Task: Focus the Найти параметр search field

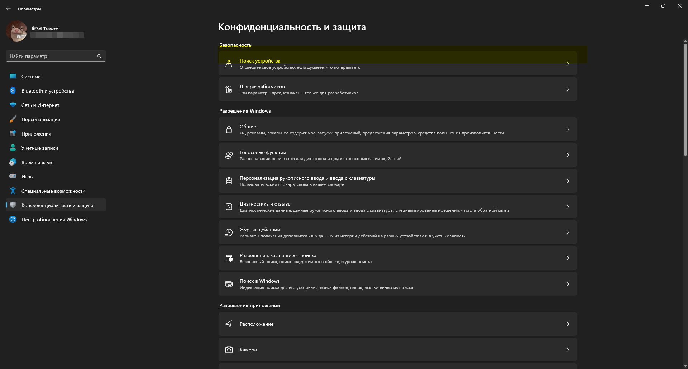Action: pyautogui.click(x=56, y=56)
